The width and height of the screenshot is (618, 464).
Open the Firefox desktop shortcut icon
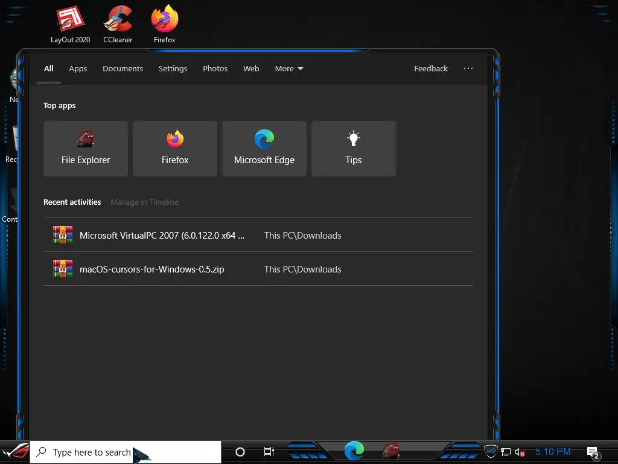[164, 24]
